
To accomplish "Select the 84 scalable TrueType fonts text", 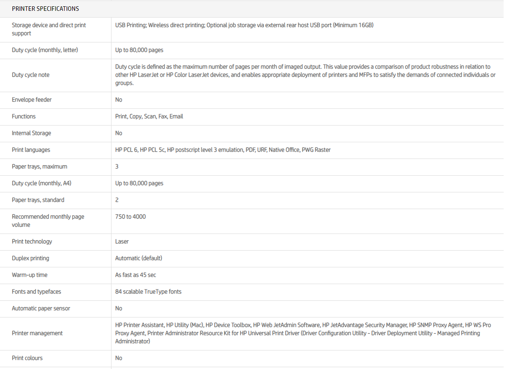I will [148, 292].
